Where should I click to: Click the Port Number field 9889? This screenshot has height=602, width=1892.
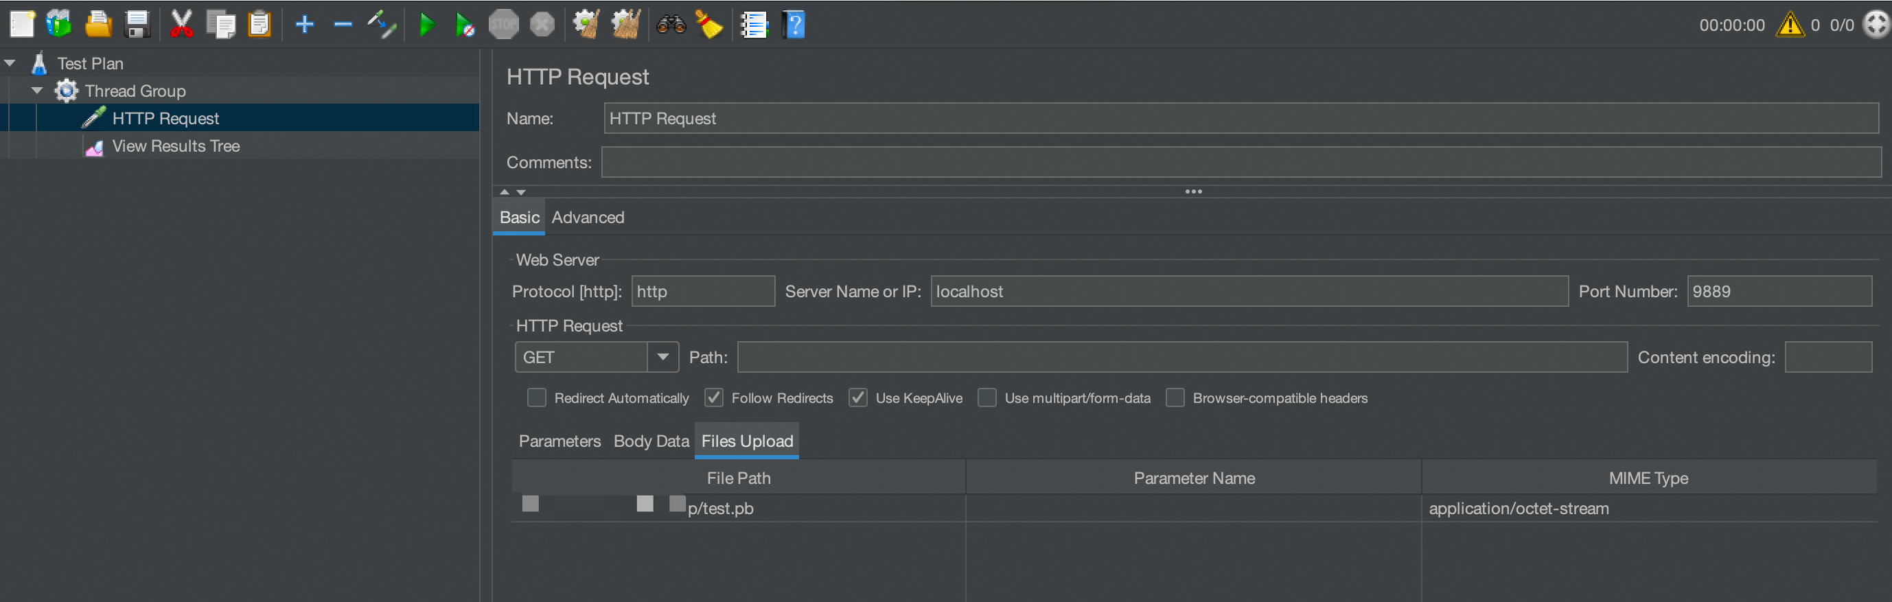1779,291
